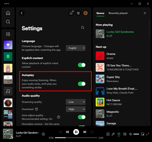Open the three-dot app menu
The width and height of the screenshot is (152, 142).
(x=7, y=4)
